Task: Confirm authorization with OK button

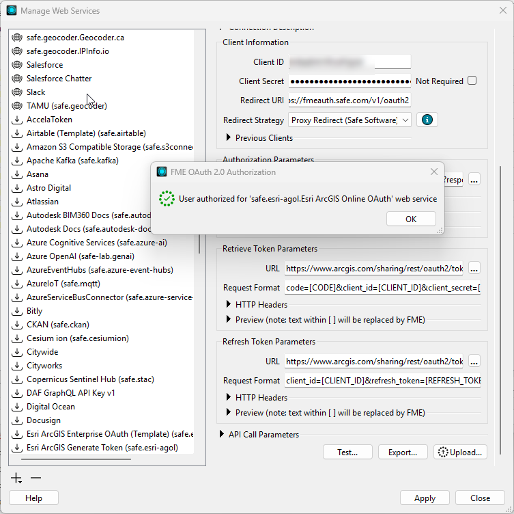Action: click(411, 219)
